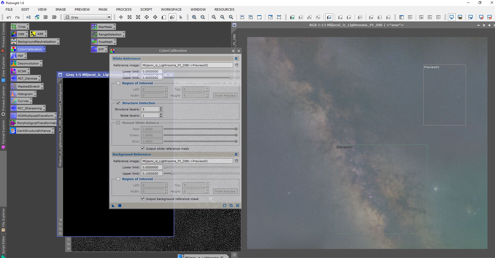
Task: Collapse the Background Reference section
Action: pyautogui.click(x=236, y=154)
